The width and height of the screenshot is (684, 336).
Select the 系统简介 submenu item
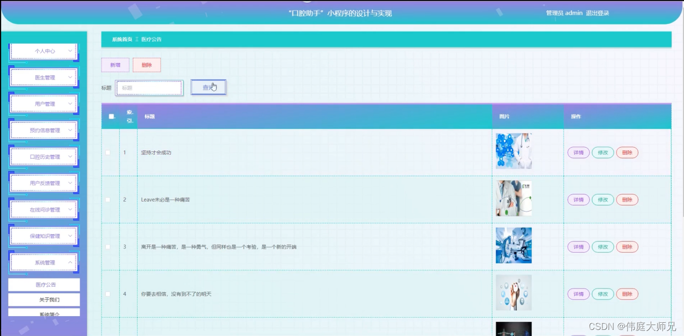pyautogui.click(x=44, y=313)
